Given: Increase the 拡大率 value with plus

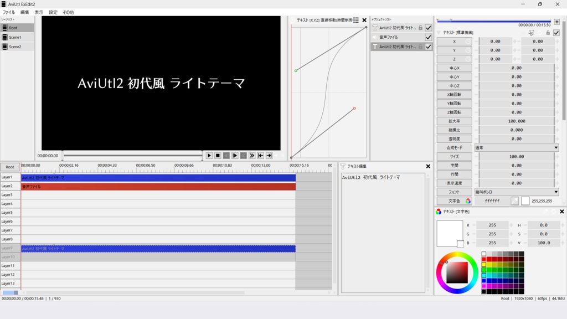Looking at the screenshot, I should (x=557, y=121).
